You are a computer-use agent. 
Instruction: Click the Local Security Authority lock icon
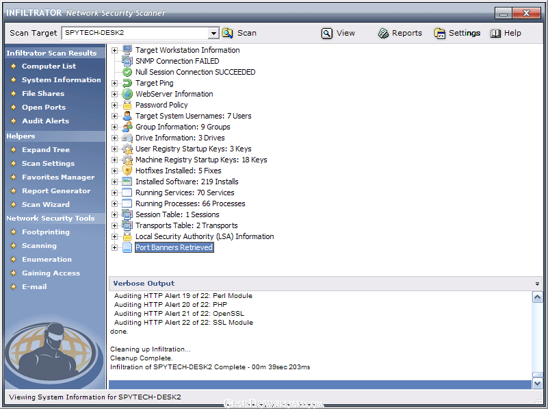pos(127,236)
